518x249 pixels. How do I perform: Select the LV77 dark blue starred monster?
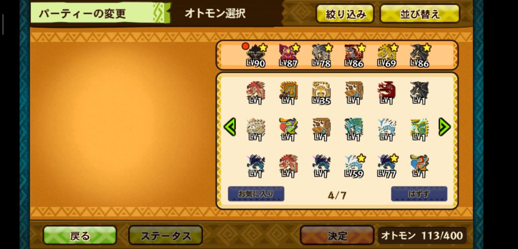tap(387, 166)
